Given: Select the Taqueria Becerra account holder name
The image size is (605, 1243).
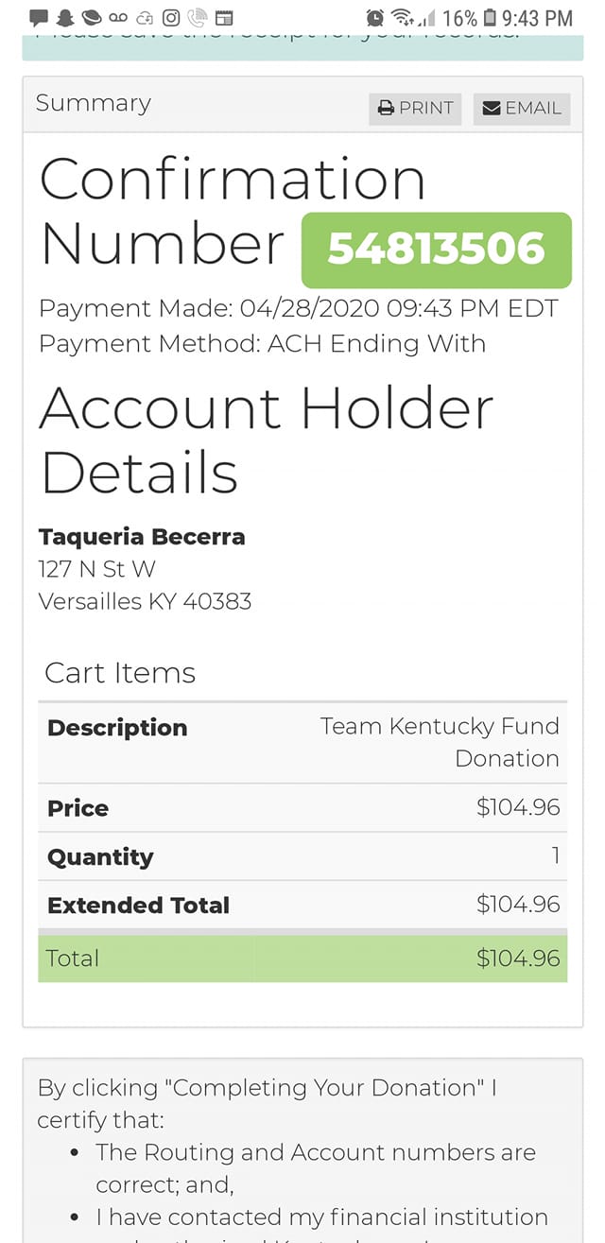Looking at the screenshot, I should [x=142, y=537].
